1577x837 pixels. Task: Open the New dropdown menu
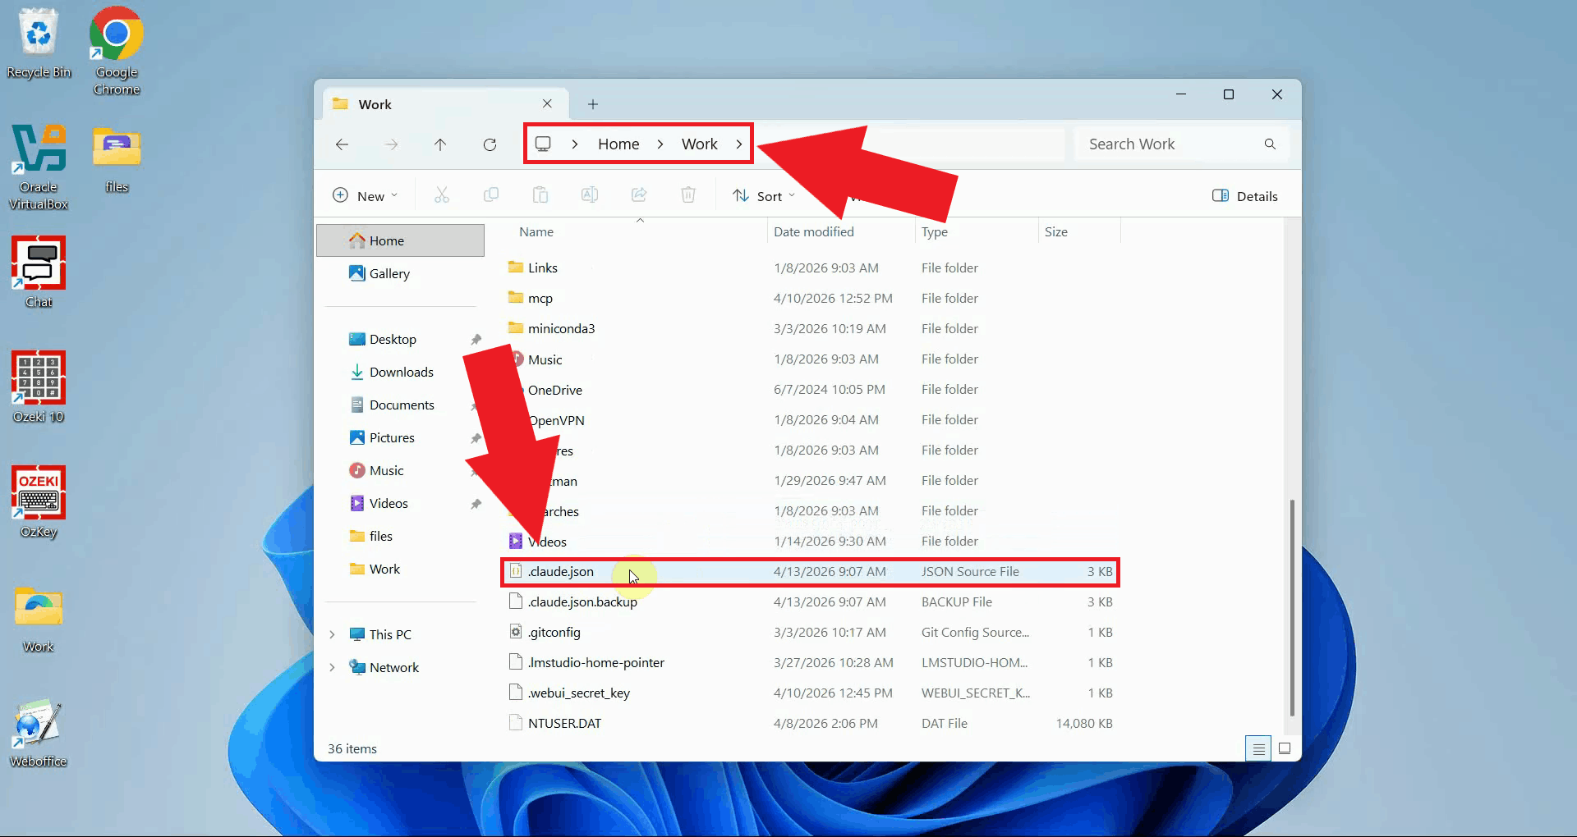point(365,195)
